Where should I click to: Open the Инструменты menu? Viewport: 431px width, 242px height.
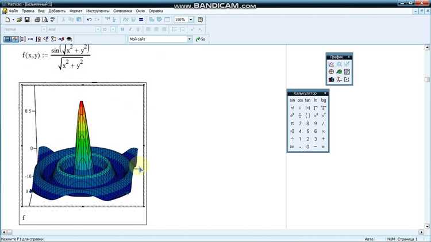tap(98, 11)
